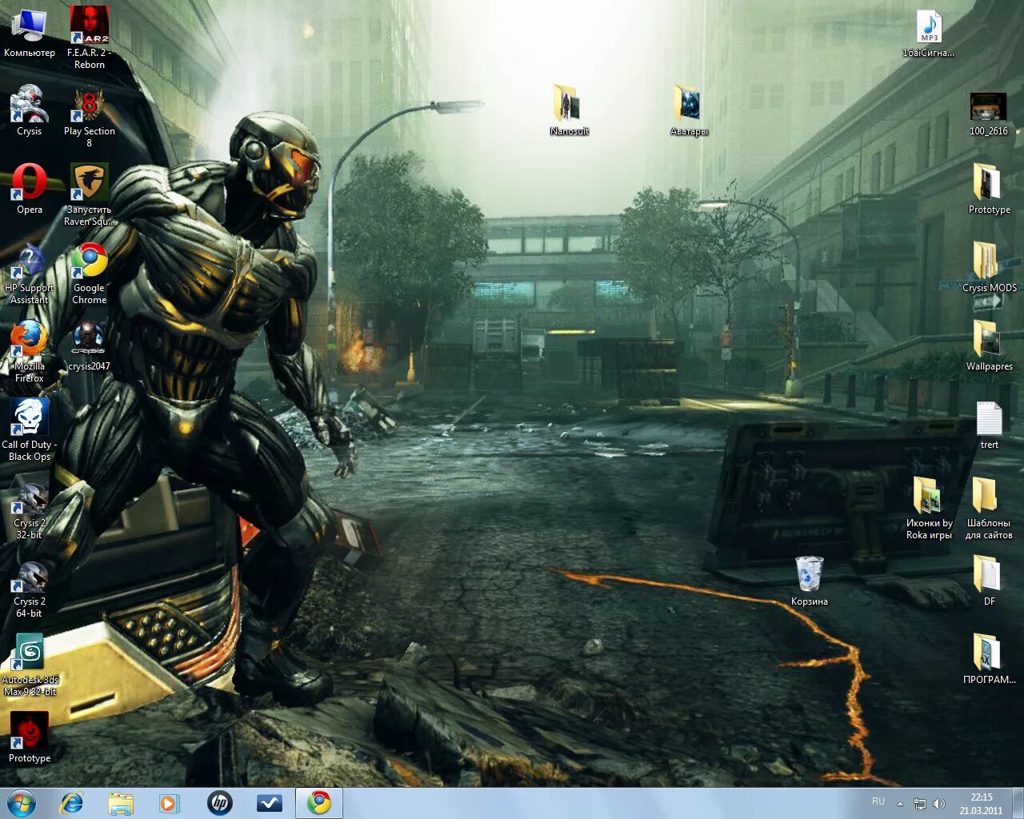Select Запустить Raven Squad shortcut
1024x819 pixels.
(89, 195)
